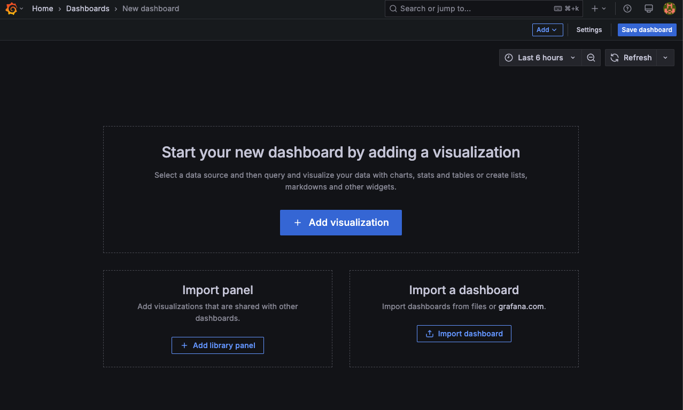The width and height of the screenshot is (683, 410).
Task: Open dashboard Settings
Action: 589,30
